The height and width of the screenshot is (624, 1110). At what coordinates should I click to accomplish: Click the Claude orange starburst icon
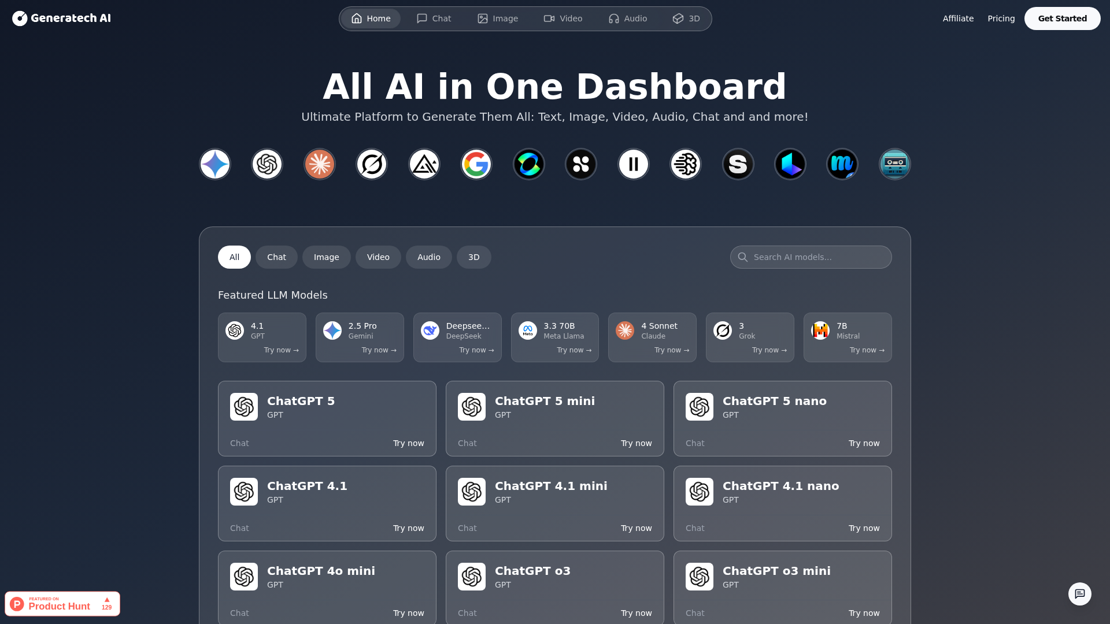[x=320, y=164]
